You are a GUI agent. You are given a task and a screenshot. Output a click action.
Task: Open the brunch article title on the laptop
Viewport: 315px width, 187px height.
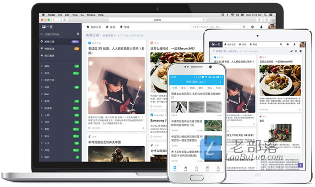[173, 48]
